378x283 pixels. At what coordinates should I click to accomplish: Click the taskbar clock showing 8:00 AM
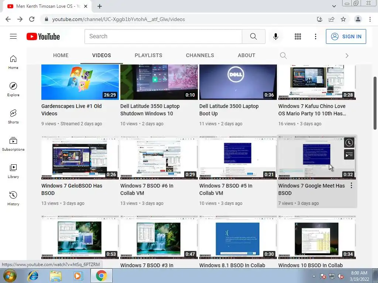pyautogui.click(x=359, y=276)
